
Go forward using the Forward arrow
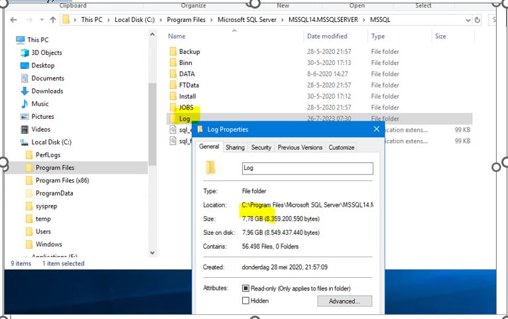[x=29, y=20]
